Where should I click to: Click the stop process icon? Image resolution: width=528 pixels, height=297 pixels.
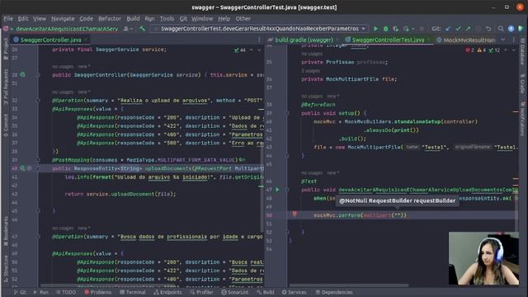pos(422,29)
